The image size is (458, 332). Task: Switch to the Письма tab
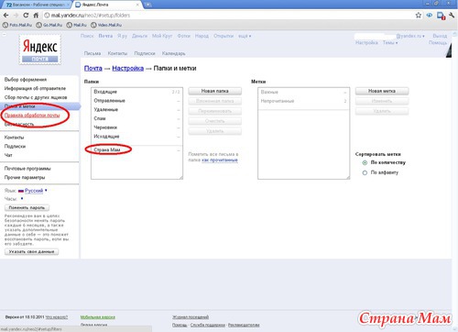point(93,53)
